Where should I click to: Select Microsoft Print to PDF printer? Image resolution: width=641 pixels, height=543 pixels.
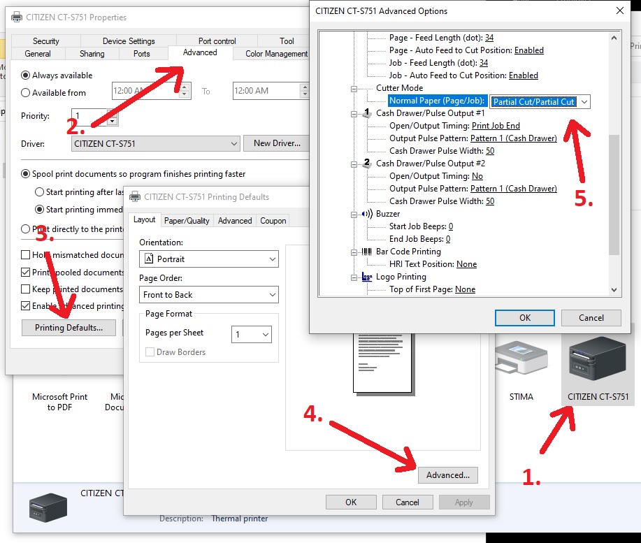[x=59, y=402]
